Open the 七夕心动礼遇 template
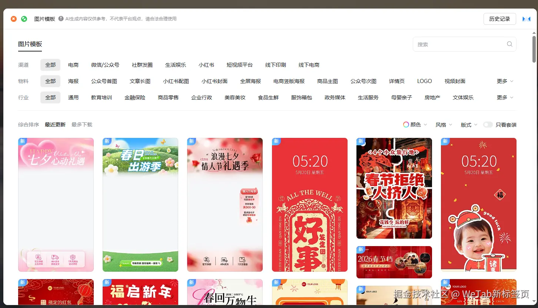 (56, 205)
